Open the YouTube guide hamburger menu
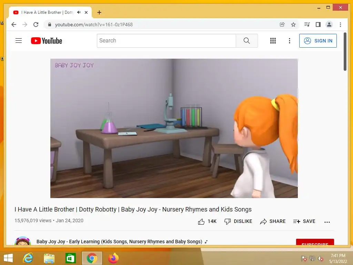 19,41
